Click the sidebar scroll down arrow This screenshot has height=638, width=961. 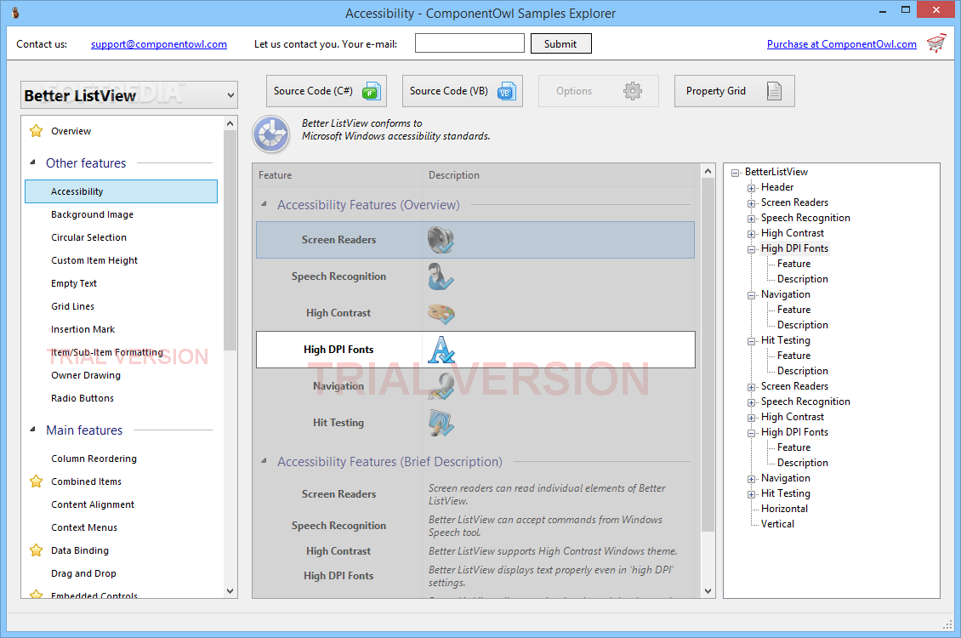click(x=230, y=591)
